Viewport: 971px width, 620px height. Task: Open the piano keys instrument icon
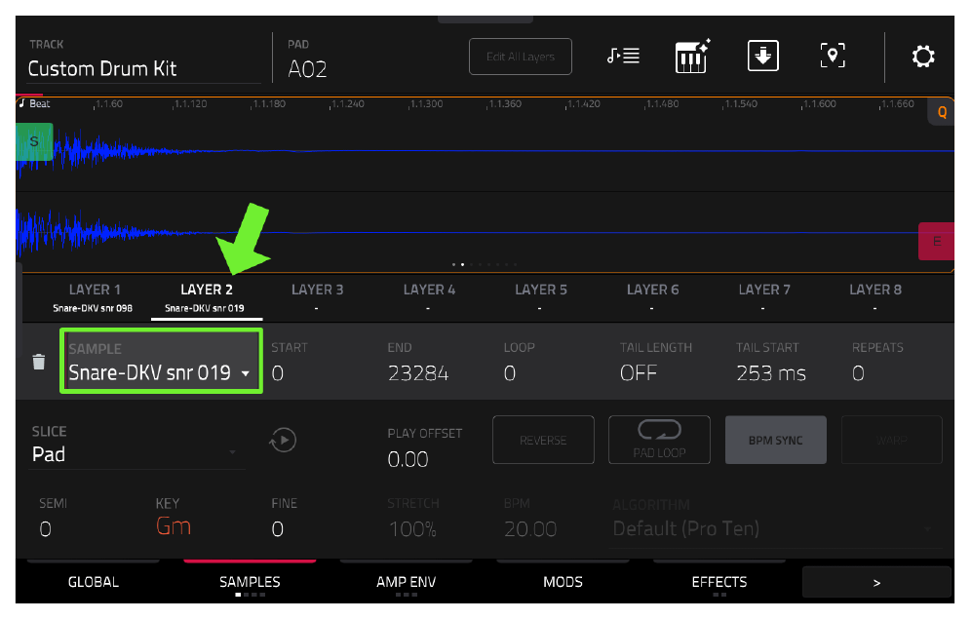coord(692,57)
